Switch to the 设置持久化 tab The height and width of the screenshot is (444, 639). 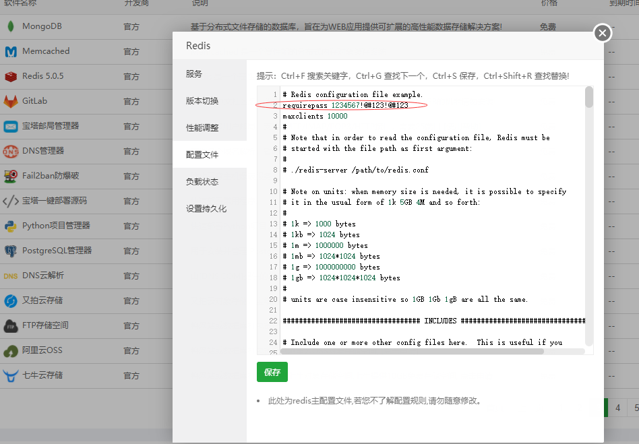(x=210, y=208)
